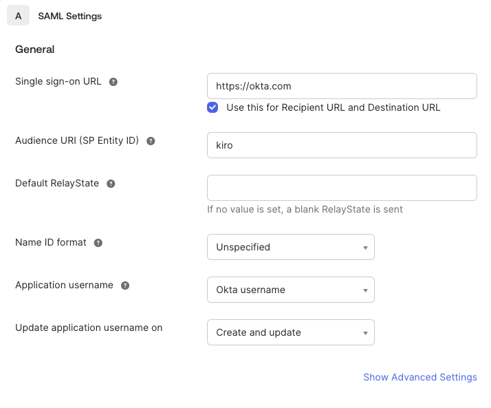Focus the Single sign-on URL input field
The width and height of the screenshot is (491, 408).
342,86
